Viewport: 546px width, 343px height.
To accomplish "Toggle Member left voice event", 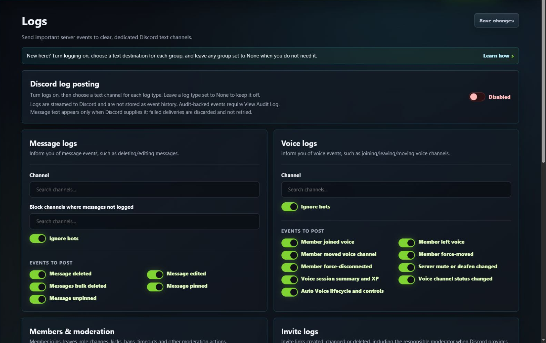I will (407, 243).
